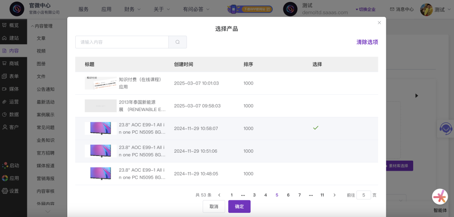Expand the 关于 dropdown menu
454x217 pixels.
161,9
